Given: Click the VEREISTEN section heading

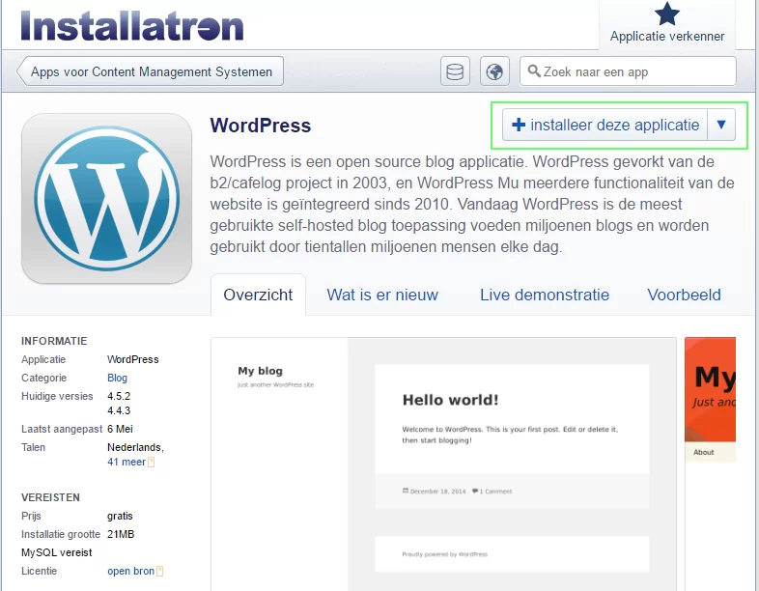Looking at the screenshot, I should (51, 497).
